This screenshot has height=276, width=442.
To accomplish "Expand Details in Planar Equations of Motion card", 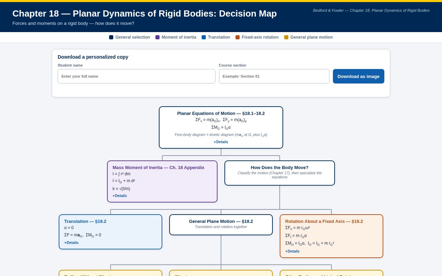I will click(x=221, y=142).
